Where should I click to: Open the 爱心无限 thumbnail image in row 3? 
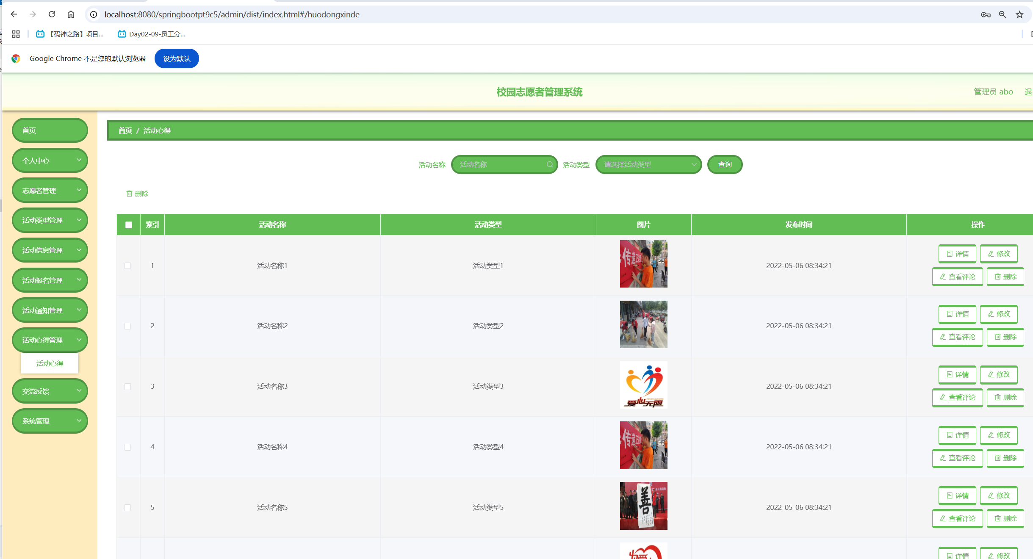[x=643, y=385]
